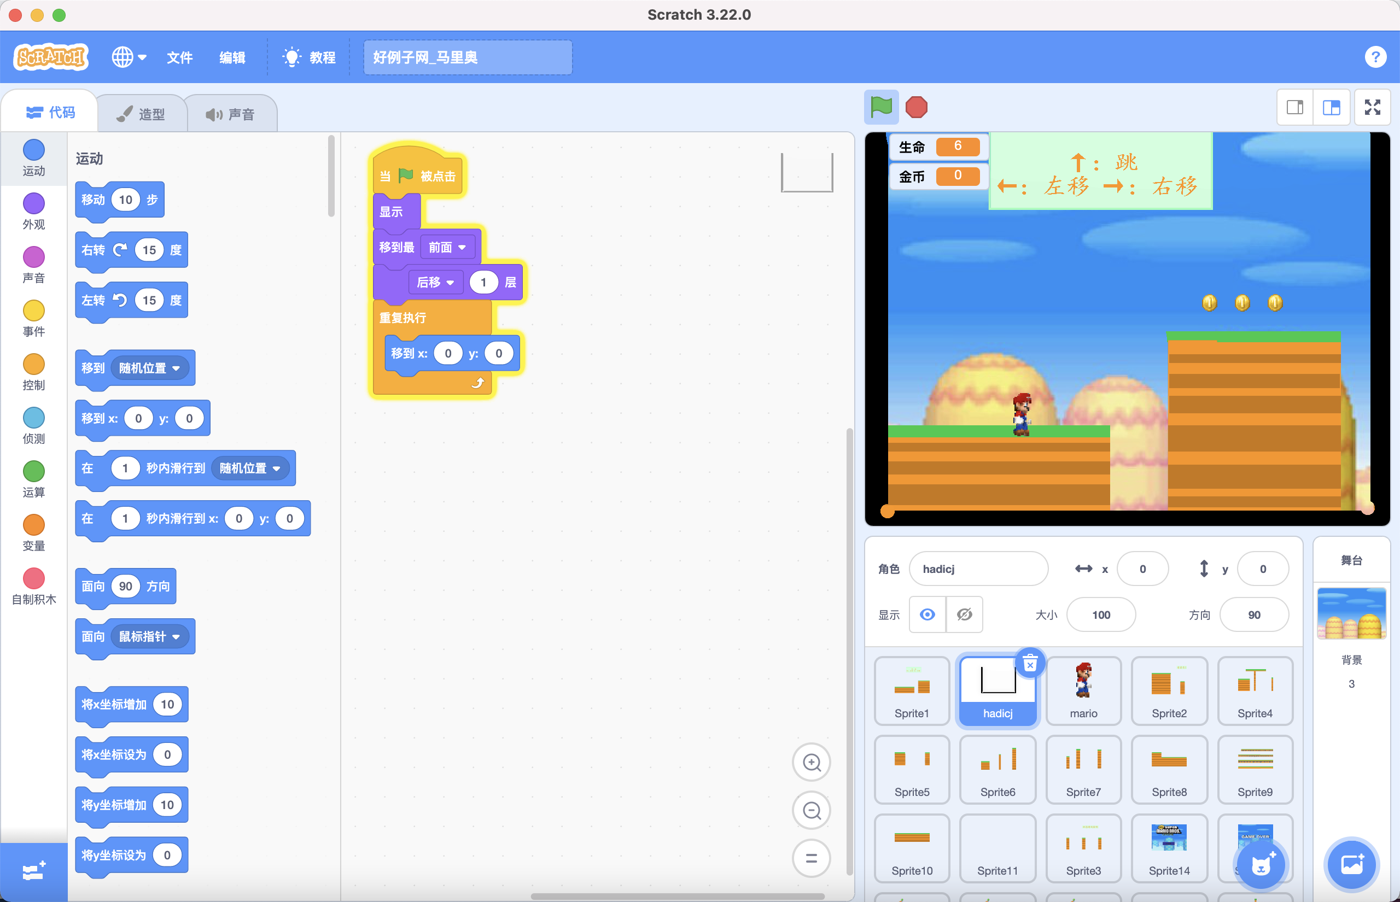Expand the 后移 dropdown in script
Viewport: 1400px width, 902px height.
coord(435,282)
